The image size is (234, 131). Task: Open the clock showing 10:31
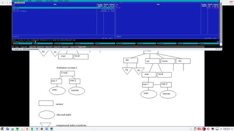click(227, 129)
